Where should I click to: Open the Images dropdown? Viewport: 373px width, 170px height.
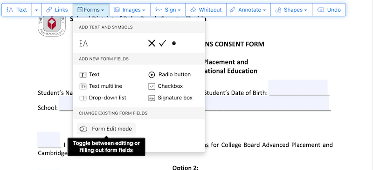[130, 10]
